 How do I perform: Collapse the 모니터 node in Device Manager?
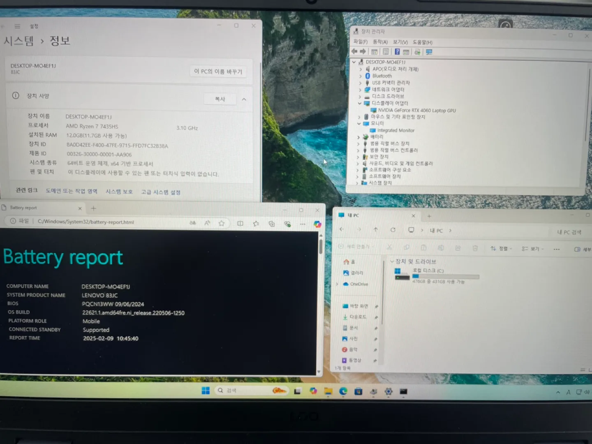coord(359,123)
